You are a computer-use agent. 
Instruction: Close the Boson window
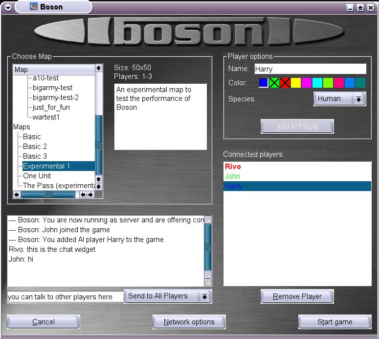370,8
